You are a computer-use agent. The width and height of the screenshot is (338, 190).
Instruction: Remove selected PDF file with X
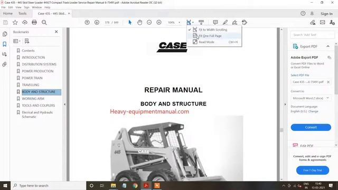click(328, 82)
